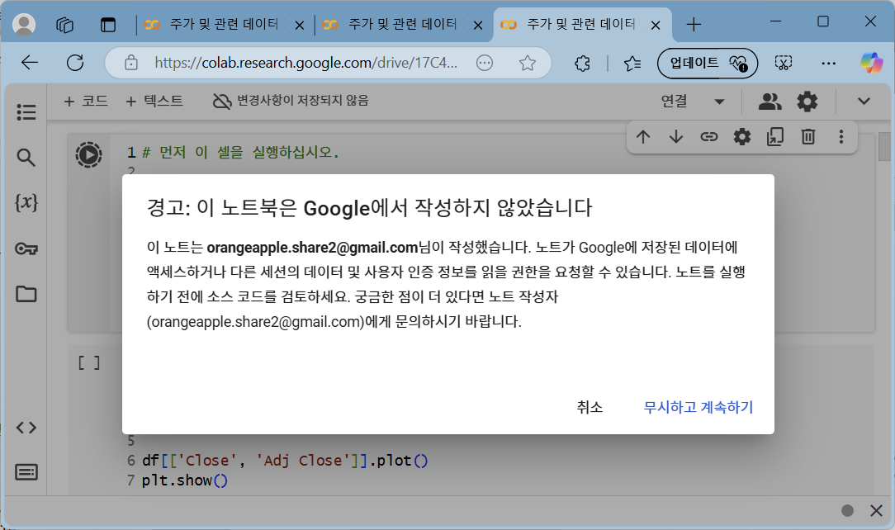Open the favorites list icon
This screenshot has height=530, width=895.
632,63
